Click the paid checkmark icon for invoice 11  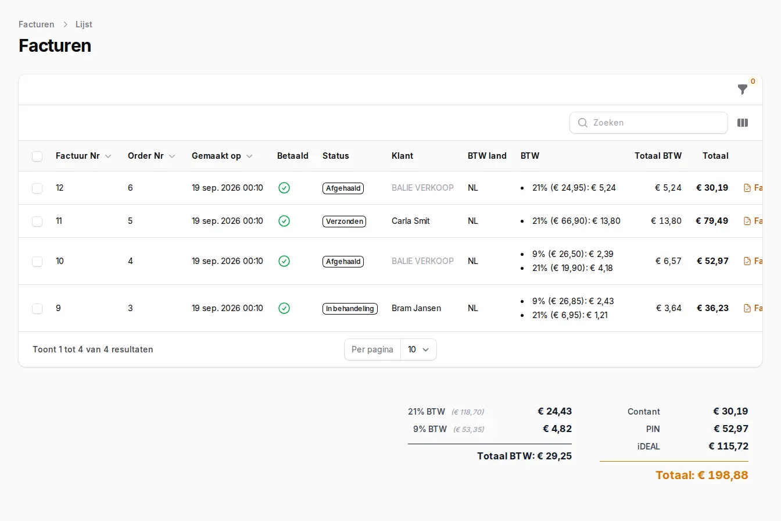click(284, 221)
